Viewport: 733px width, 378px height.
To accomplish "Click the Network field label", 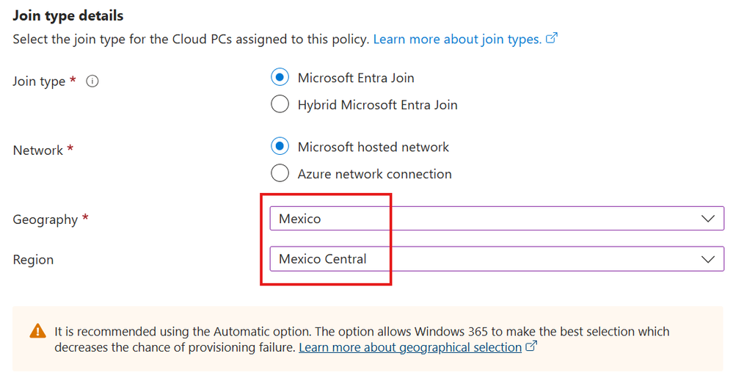I will (38, 150).
